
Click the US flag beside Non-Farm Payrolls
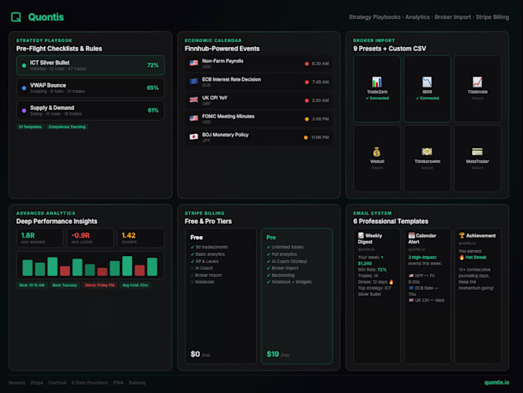click(x=194, y=63)
